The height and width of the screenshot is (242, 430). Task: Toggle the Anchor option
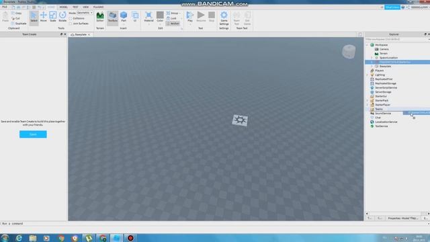pyautogui.click(x=173, y=24)
